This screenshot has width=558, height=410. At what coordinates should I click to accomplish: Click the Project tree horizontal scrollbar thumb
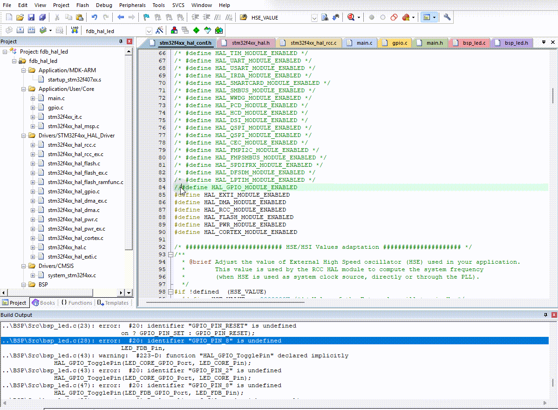[x=50, y=293]
